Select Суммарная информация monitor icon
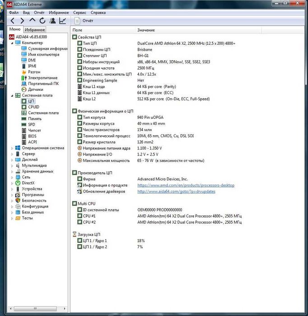This screenshot has height=316, width=308. 24,48
